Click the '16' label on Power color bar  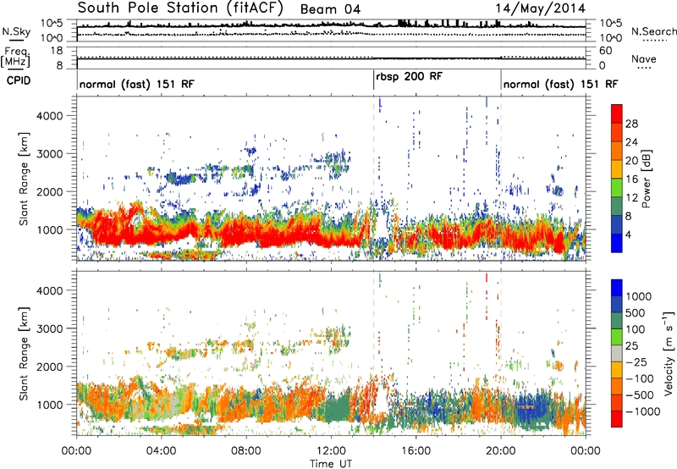(x=631, y=179)
